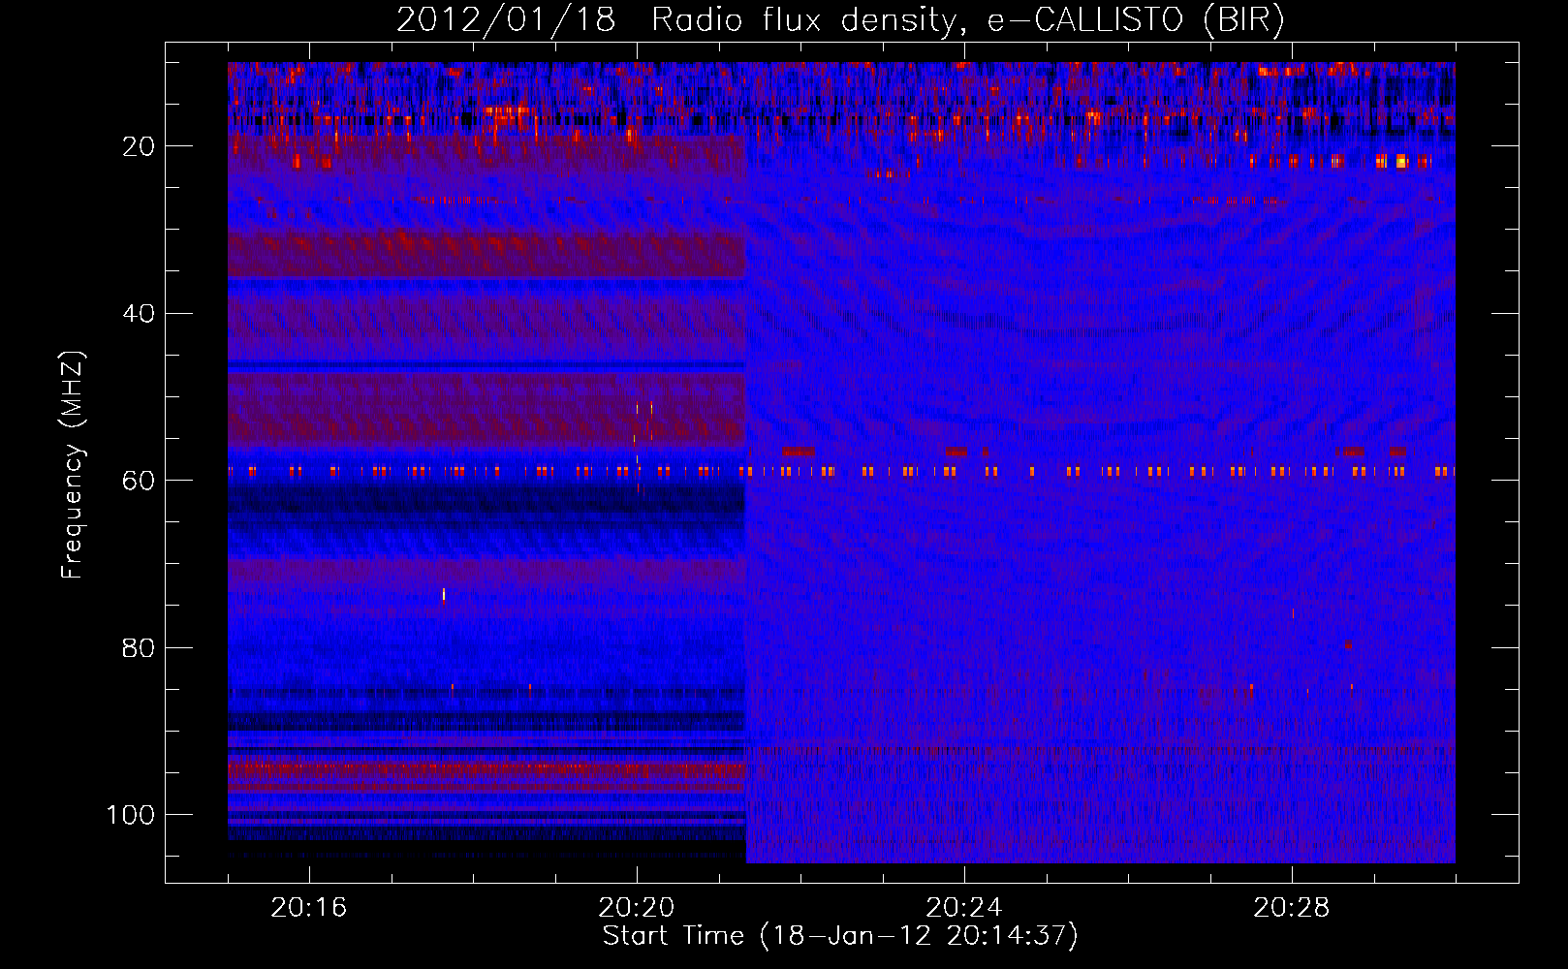The width and height of the screenshot is (1568, 969).
Task: Select the frequency tick label '60'
Action: tap(140, 481)
